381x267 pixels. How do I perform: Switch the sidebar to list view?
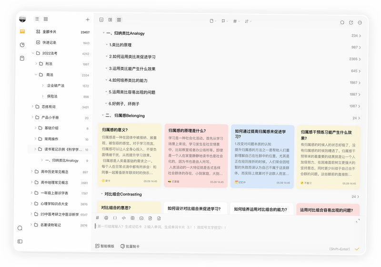coord(37,19)
